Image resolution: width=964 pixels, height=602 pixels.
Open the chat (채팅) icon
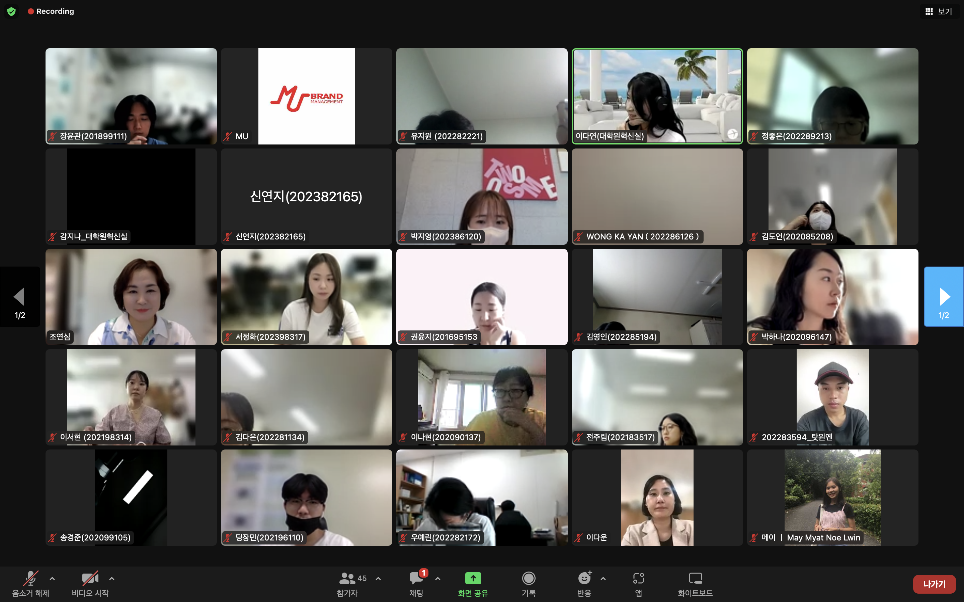[416, 578]
